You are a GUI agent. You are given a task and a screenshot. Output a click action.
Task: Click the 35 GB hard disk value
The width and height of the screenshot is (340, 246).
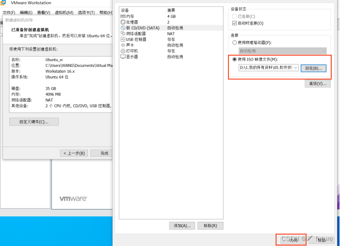[x=51, y=89]
